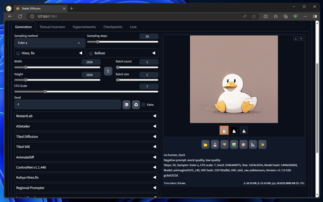Screen dimensions: 323x202
Task: Click the save image floppy disk icon
Action: (x=215, y=145)
